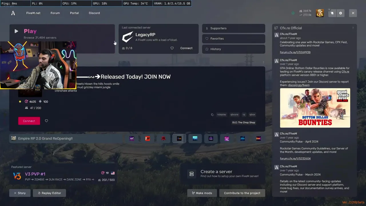
Task: Click Make mods button
Action: click(x=202, y=193)
